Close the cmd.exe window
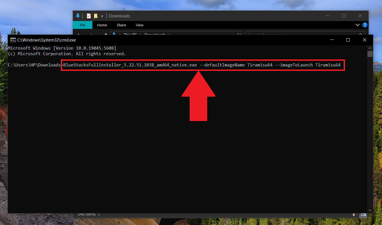The height and width of the screenshot is (225, 382). pos(365,40)
